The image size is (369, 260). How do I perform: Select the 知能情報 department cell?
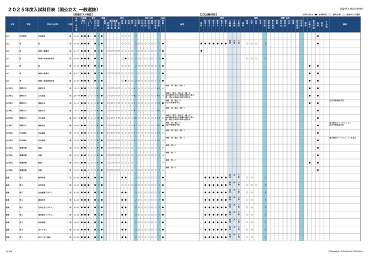click(x=42, y=222)
